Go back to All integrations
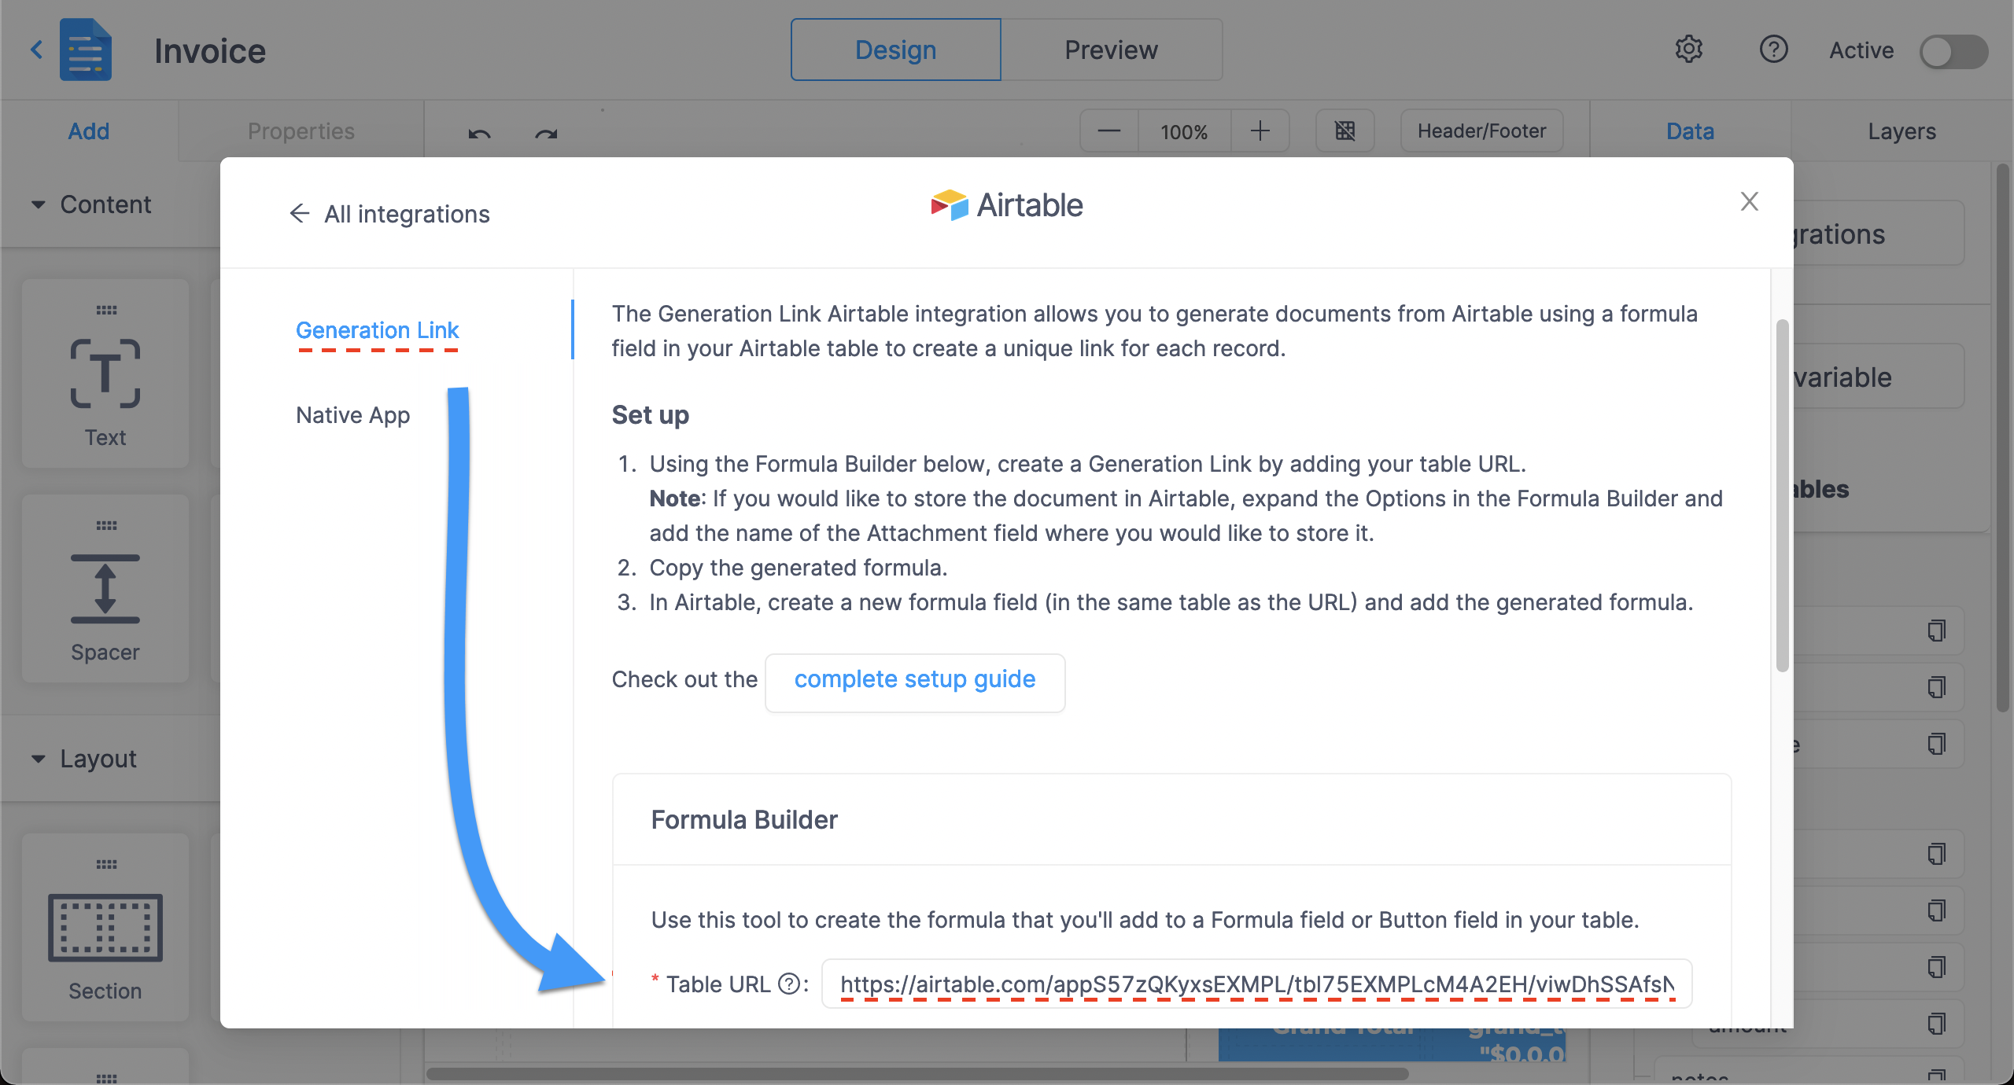This screenshot has width=2014, height=1085. pyautogui.click(x=389, y=214)
